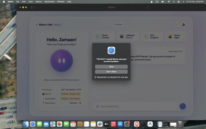Open a new tab with the plus icon

pos(197,7)
